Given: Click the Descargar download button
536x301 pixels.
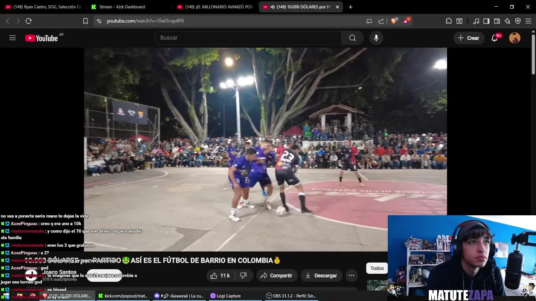Looking at the screenshot, I should [321, 275].
